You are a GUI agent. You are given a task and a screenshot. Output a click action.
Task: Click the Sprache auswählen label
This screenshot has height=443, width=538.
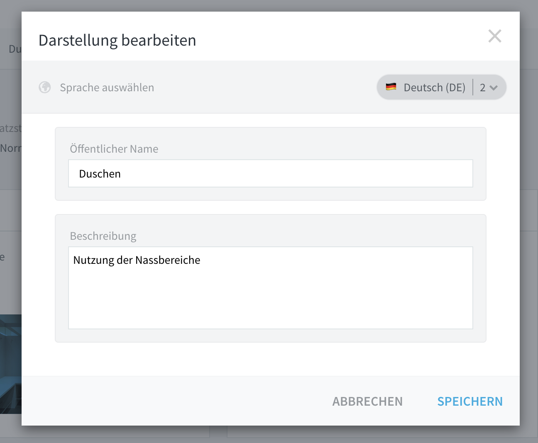107,88
